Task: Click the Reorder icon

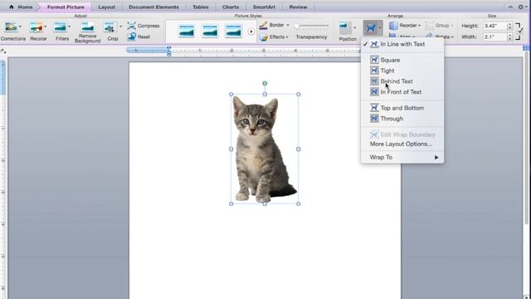Action: [393, 26]
